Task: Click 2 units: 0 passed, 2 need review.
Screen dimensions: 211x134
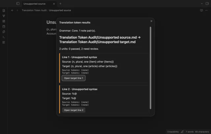Action: [79, 49]
